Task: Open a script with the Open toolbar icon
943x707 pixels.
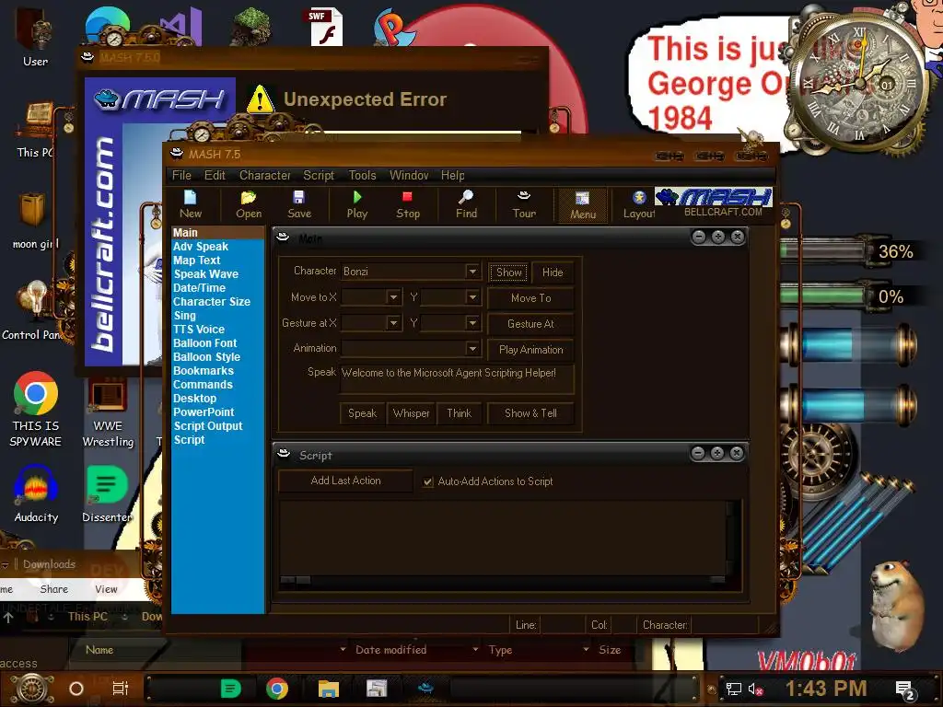Action: [249, 205]
